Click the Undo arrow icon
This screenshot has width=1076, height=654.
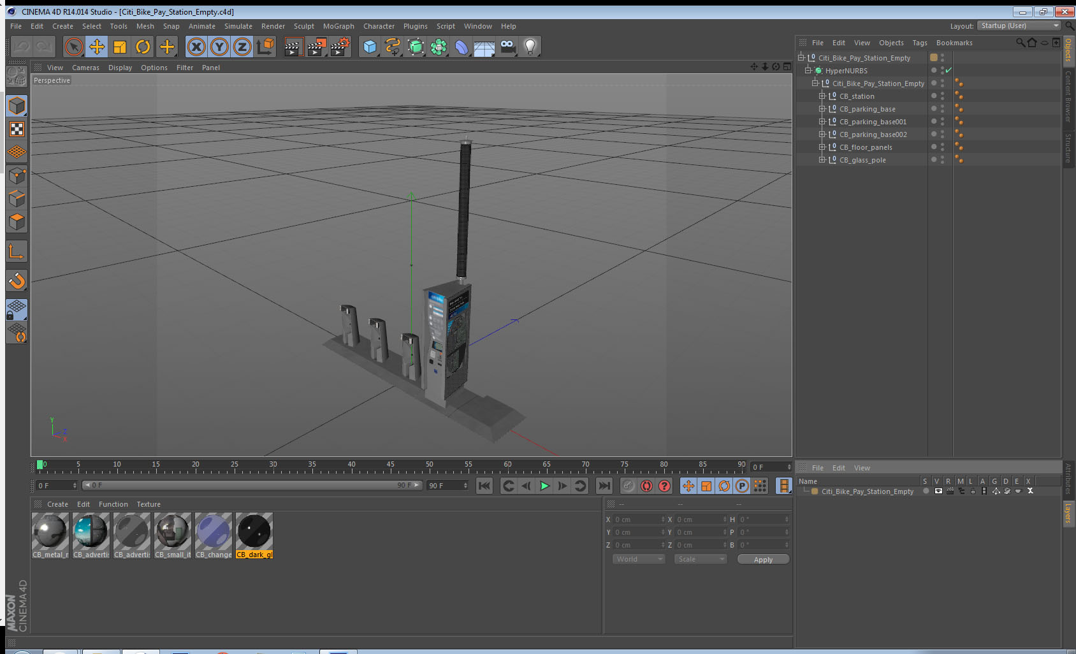(x=22, y=47)
